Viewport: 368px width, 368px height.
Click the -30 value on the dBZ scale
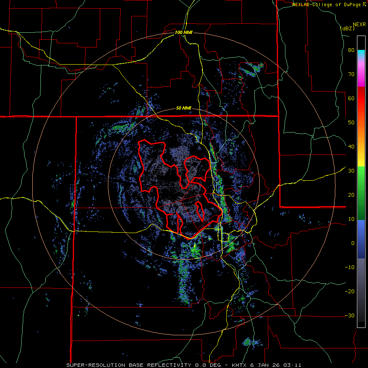(350, 315)
